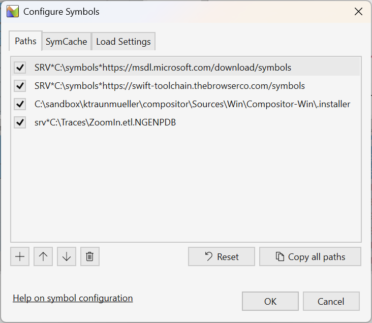Move selected path up with arrow icon

coord(43,256)
